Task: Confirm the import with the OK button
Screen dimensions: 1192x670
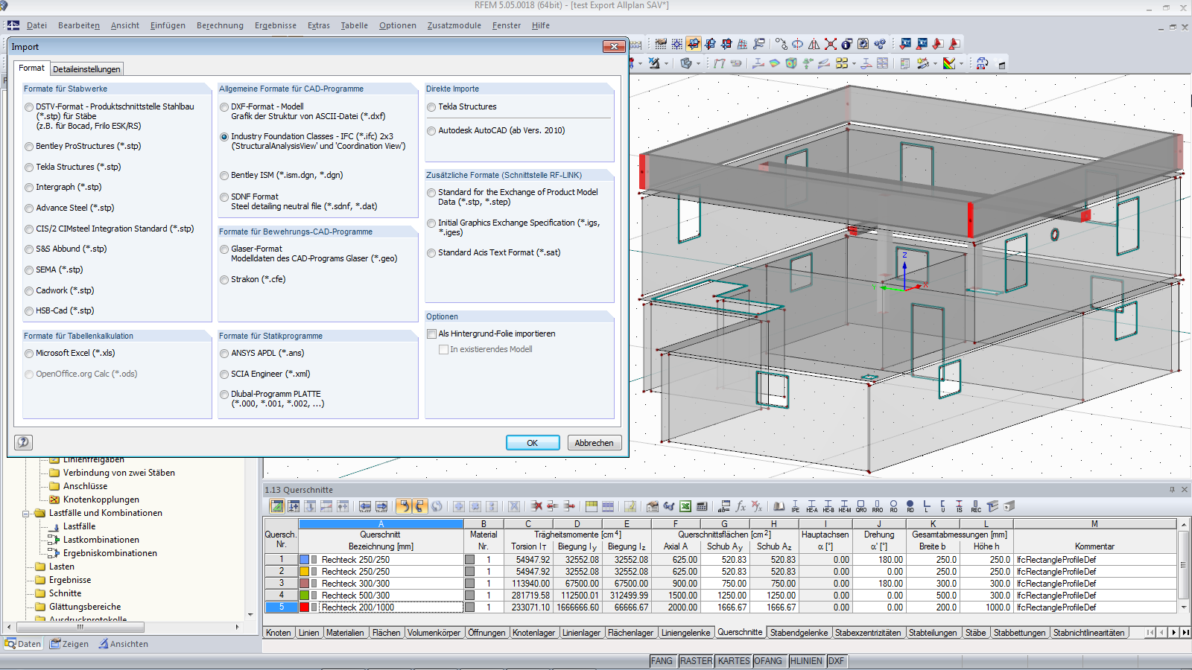Action: pyautogui.click(x=533, y=442)
